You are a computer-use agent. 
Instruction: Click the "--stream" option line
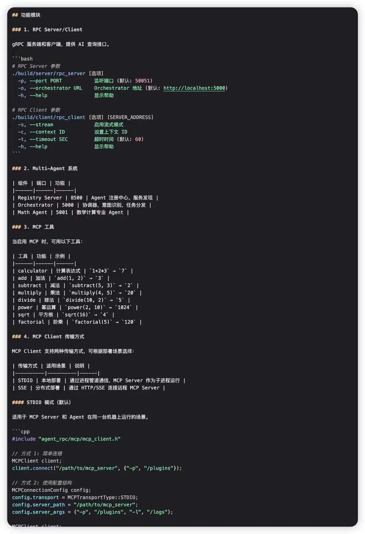tap(41, 125)
